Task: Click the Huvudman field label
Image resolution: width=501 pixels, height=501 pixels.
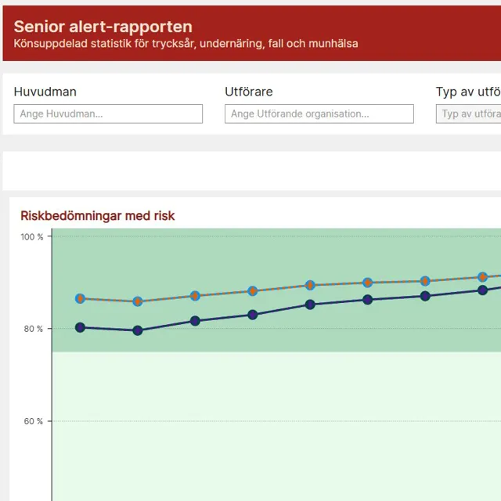Action: click(45, 92)
